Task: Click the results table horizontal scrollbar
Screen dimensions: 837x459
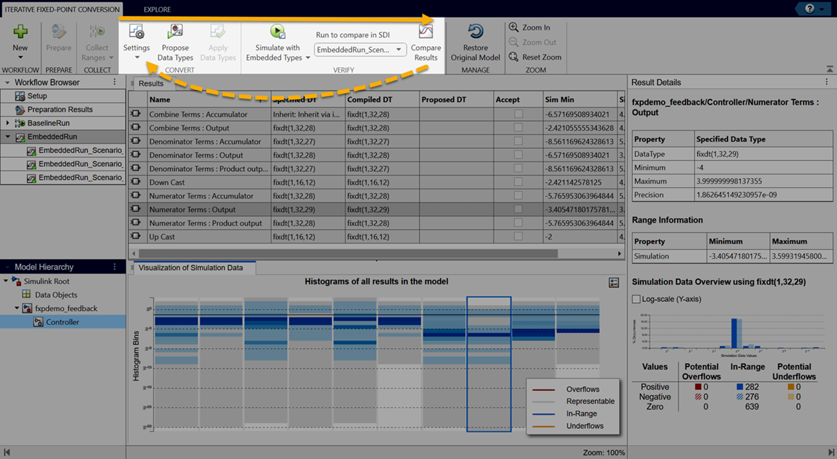Action: coord(348,253)
